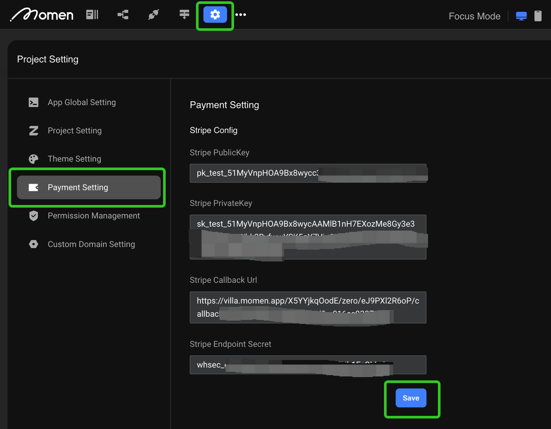Viewport: 551px width, 429px height.
Task: Open the plug API integration icon
Action: pyautogui.click(x=154, y=15)
